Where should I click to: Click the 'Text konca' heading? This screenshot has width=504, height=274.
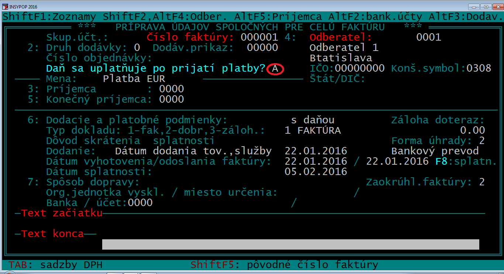click(x=52, y=234)
